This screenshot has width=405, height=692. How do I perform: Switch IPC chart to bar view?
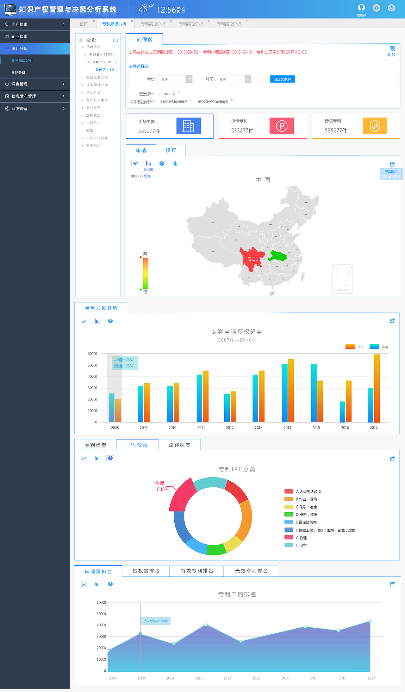(x=97, y=458)
